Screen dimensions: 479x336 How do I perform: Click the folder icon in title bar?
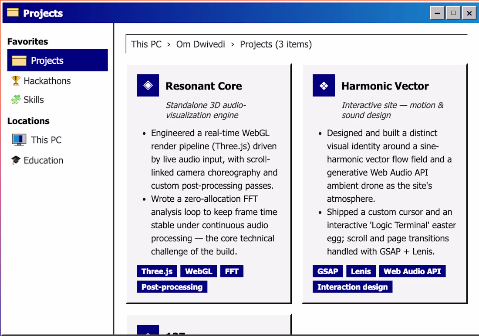(13, 13)
